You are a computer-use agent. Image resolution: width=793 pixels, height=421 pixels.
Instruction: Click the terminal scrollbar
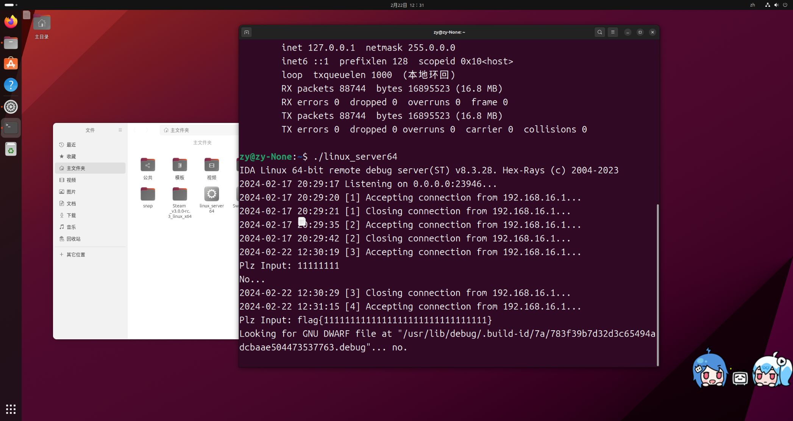click(657, 285)
